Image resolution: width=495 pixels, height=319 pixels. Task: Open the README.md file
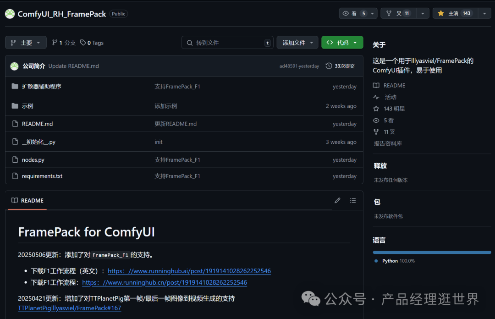pos(37,124)
